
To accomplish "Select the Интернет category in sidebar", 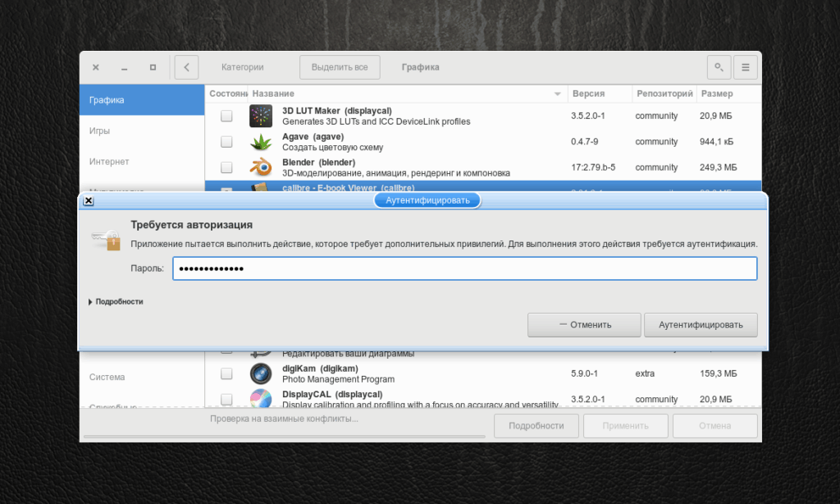I will (142, 162).
